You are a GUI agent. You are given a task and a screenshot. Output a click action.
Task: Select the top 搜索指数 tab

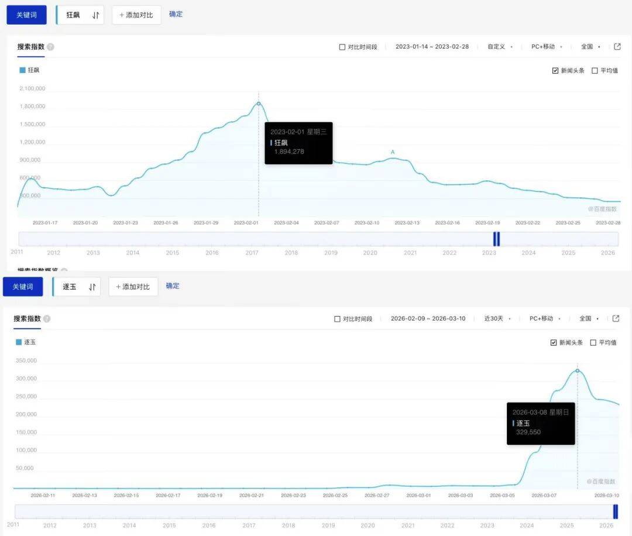click(30, 47)
